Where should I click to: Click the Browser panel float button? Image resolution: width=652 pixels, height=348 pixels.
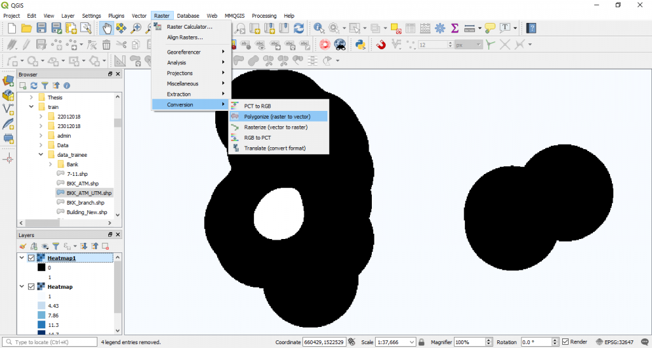pos(110,74)
